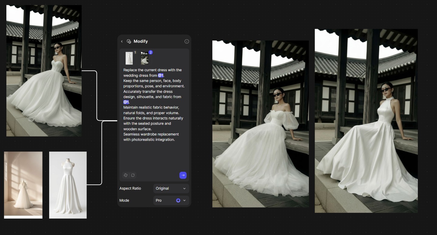This screenshot has height=235, width=437.
Task: Click the blue arrow to submit the generation
Action: [183, 175]
